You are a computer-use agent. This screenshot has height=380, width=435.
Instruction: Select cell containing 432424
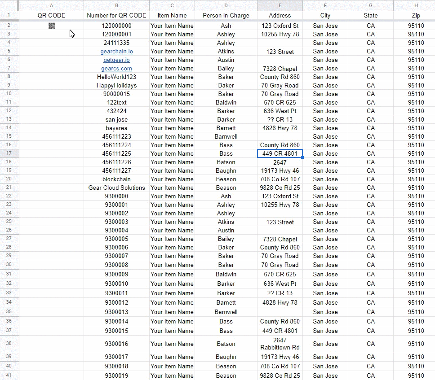click(x=116, y=111)
